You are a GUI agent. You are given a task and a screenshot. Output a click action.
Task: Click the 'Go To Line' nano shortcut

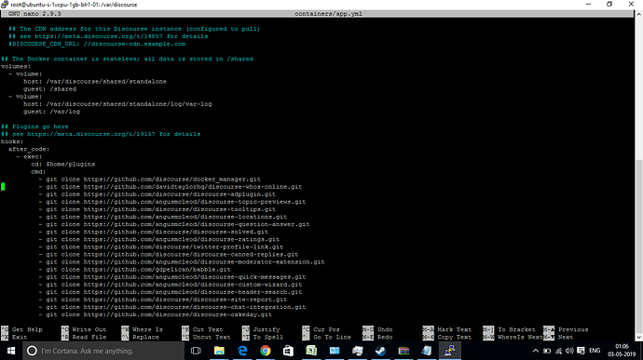332,337
